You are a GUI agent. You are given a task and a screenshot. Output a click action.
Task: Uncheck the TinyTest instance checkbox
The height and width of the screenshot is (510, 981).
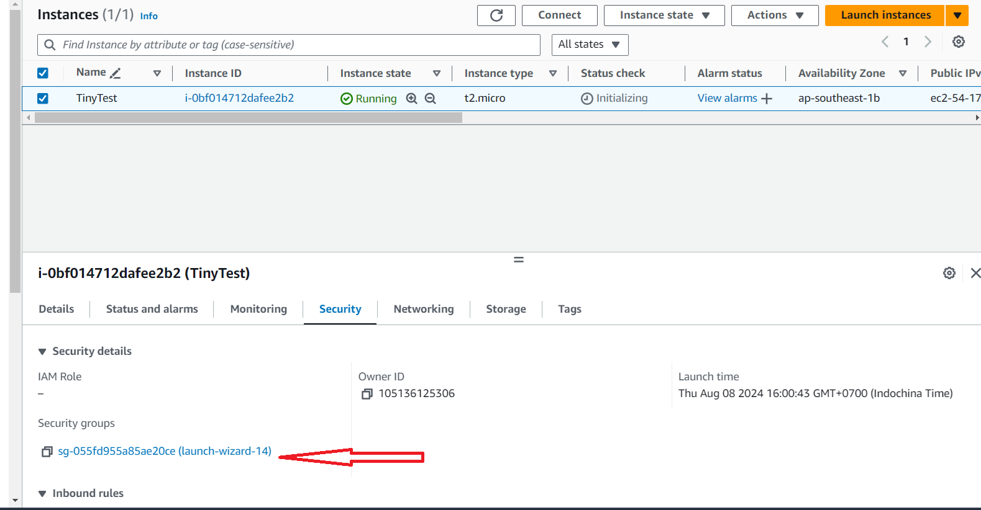(x=43, y=99)
